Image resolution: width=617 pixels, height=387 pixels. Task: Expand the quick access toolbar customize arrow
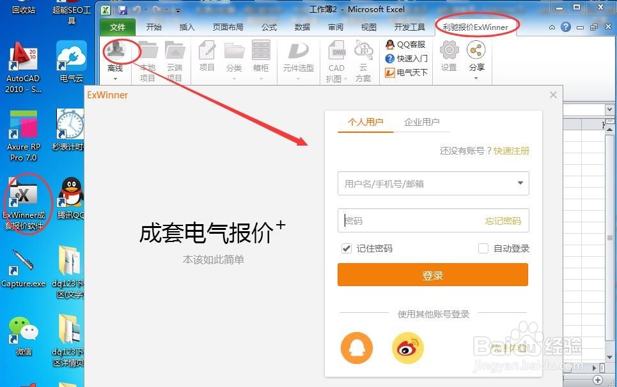[178, 11]
